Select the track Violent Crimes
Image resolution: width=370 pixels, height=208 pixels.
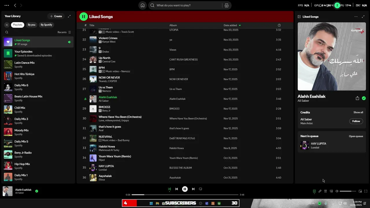(x=108, y=38)
